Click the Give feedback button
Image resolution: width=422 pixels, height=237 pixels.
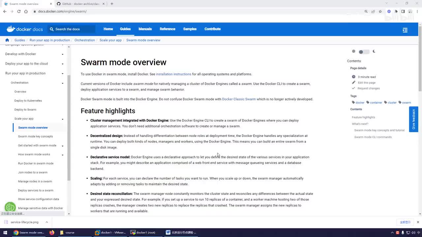coord(413,119)
